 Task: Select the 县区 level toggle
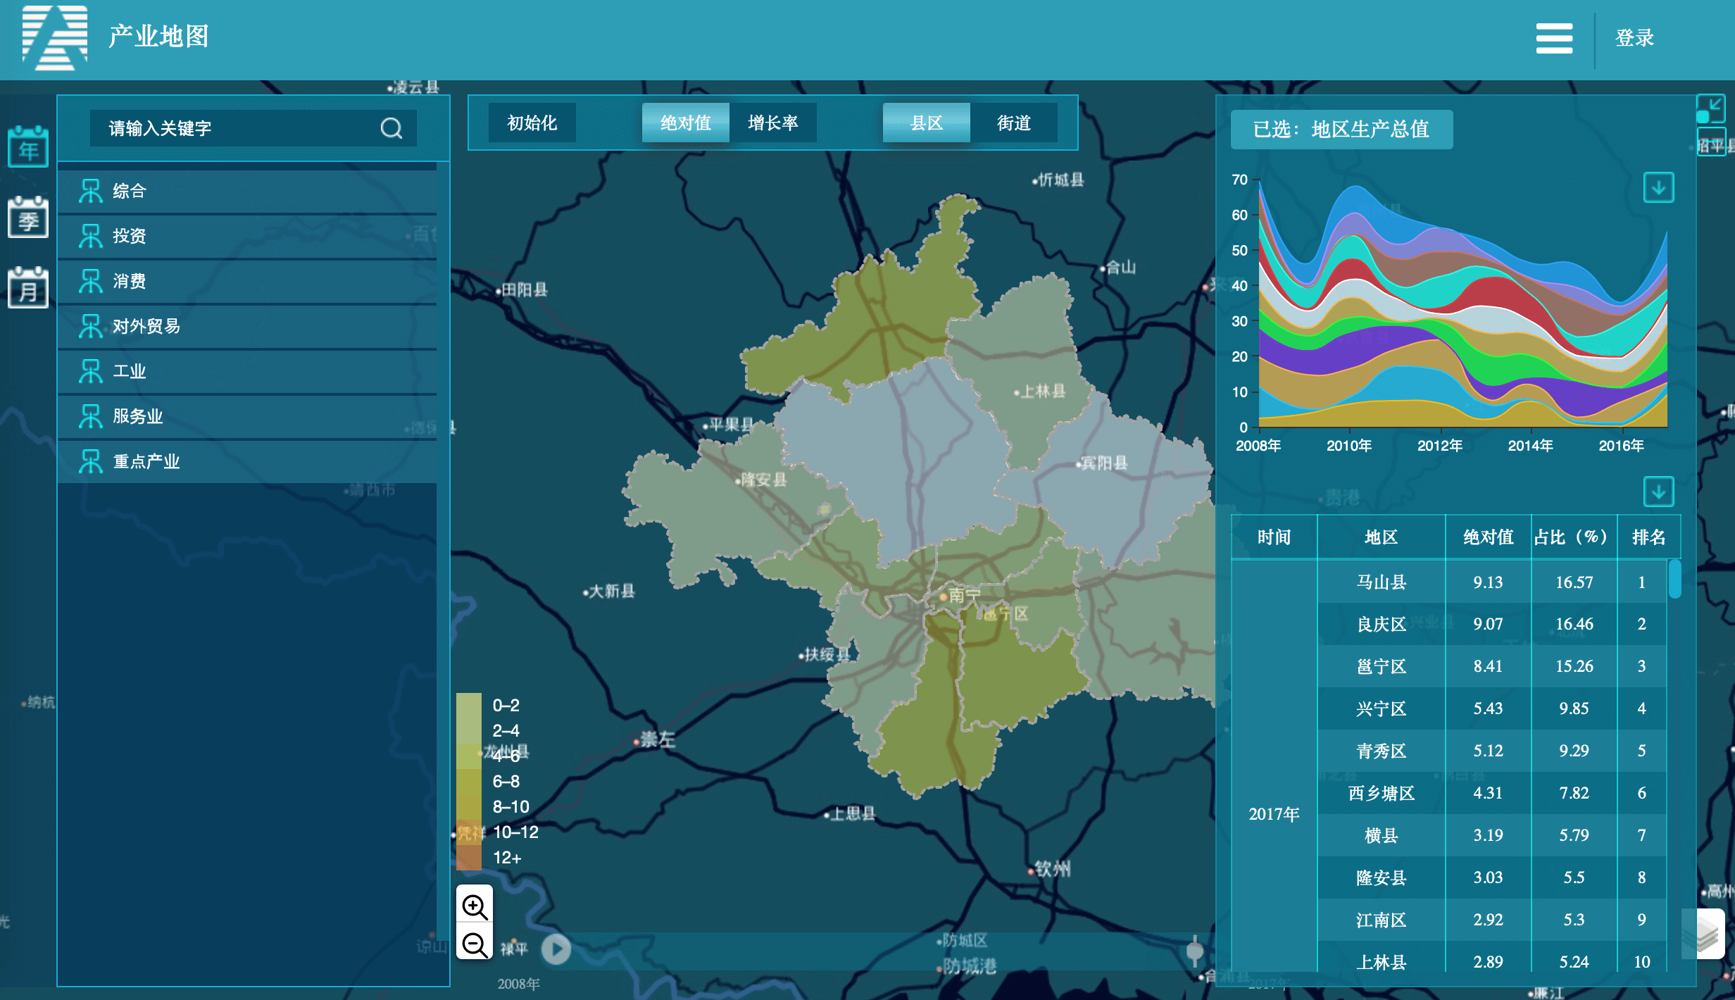tap(927, 123)
